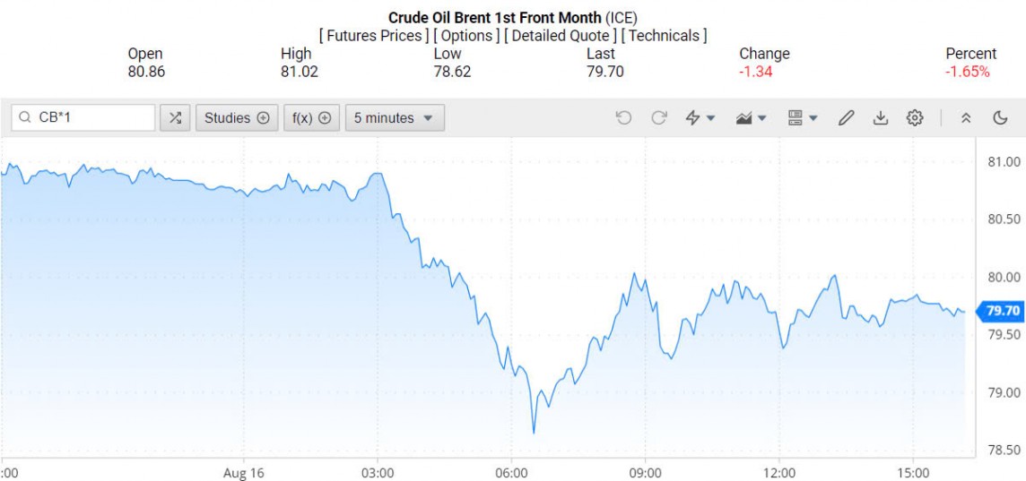Redo the chart action
Viewport: 1026px width, 481px height.
pos(659,118)
